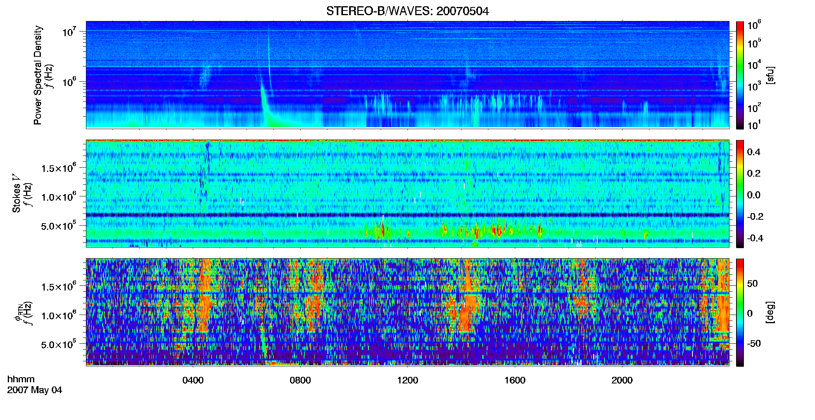Click the 10^4 label on the sfu color bar
Screen dimensions: 815x420
(x=754, y=65)
